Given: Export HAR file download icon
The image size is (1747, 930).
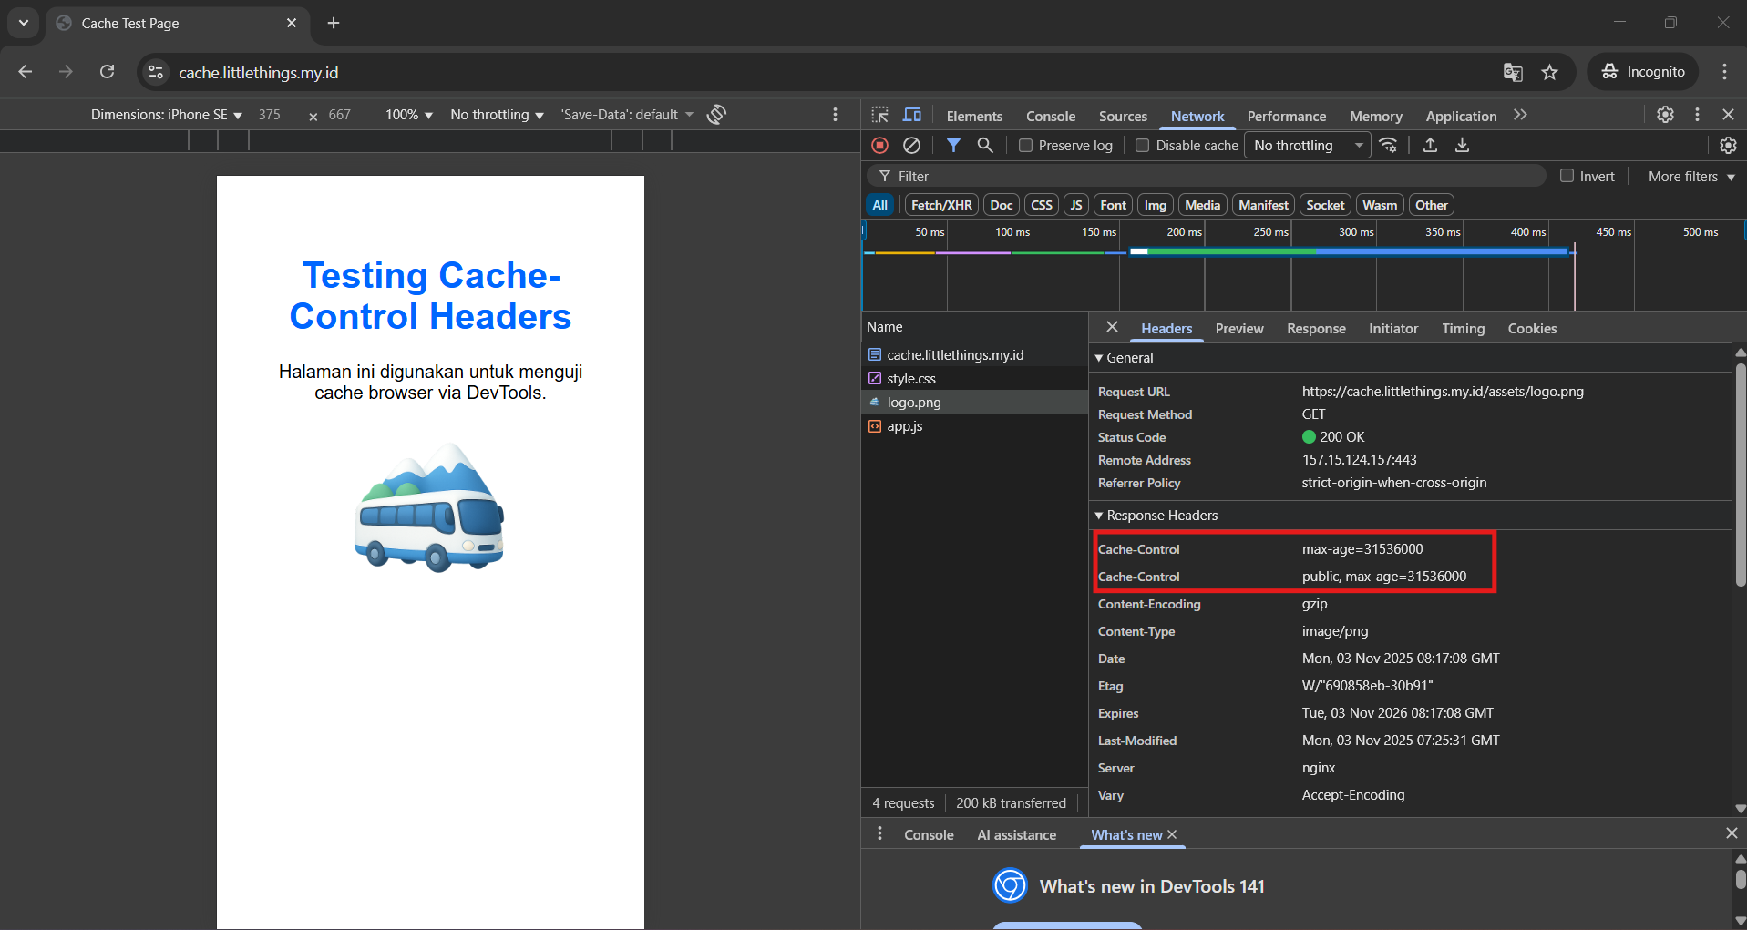Looking at the screenshot, I should (1462, 145).
